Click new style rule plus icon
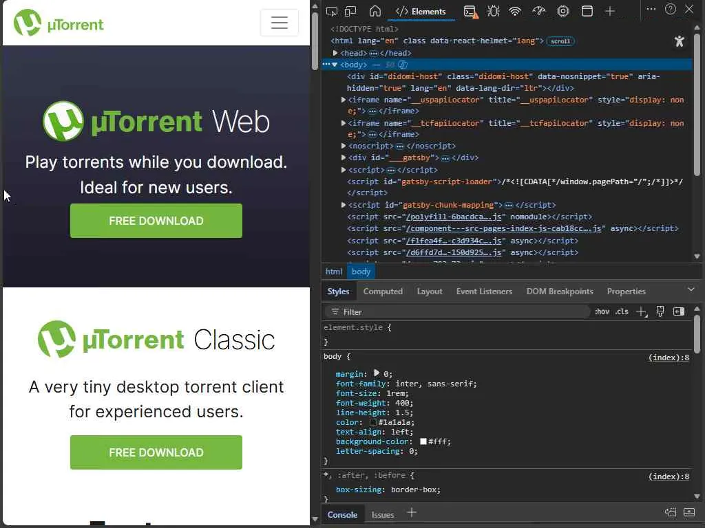 (642, 312)
